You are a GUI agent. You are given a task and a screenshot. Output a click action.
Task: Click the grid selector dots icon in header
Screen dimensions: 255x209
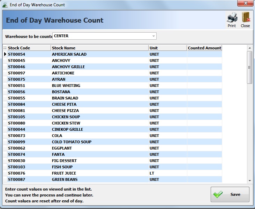[5, 48]
